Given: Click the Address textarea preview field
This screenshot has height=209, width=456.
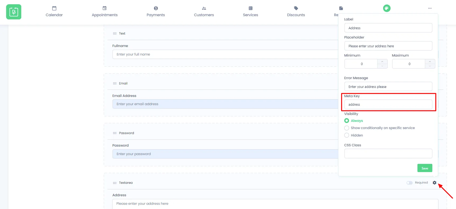Looking at the screenshot, I should point(275,204).
